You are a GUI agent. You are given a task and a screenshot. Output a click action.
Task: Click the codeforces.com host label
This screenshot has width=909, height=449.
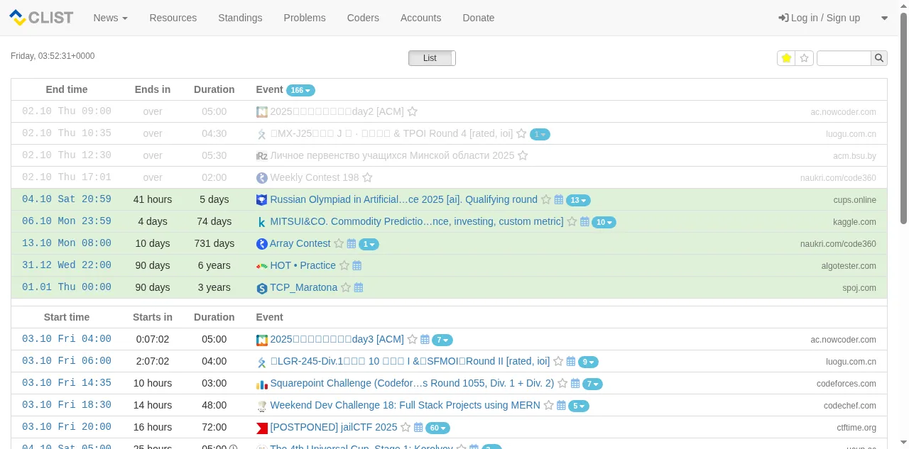pos(847,384)
